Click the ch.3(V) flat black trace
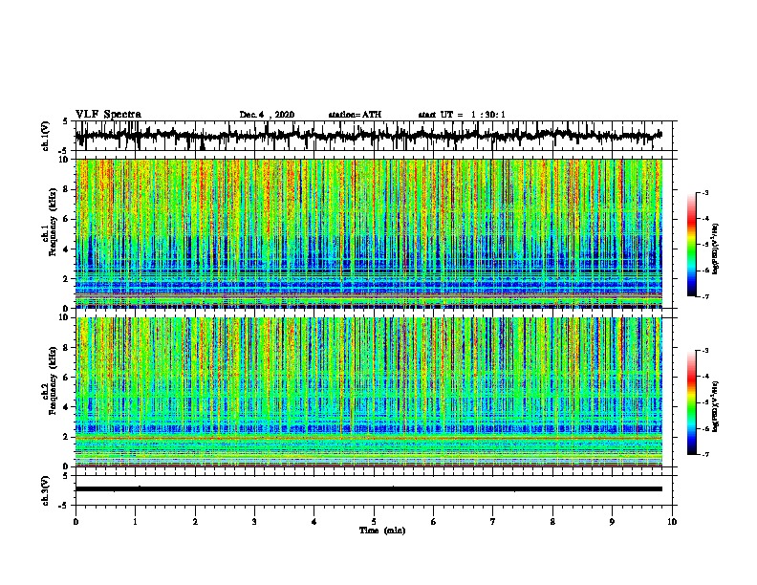This screenshot has height=585, width=757. [x=369, y=489]
